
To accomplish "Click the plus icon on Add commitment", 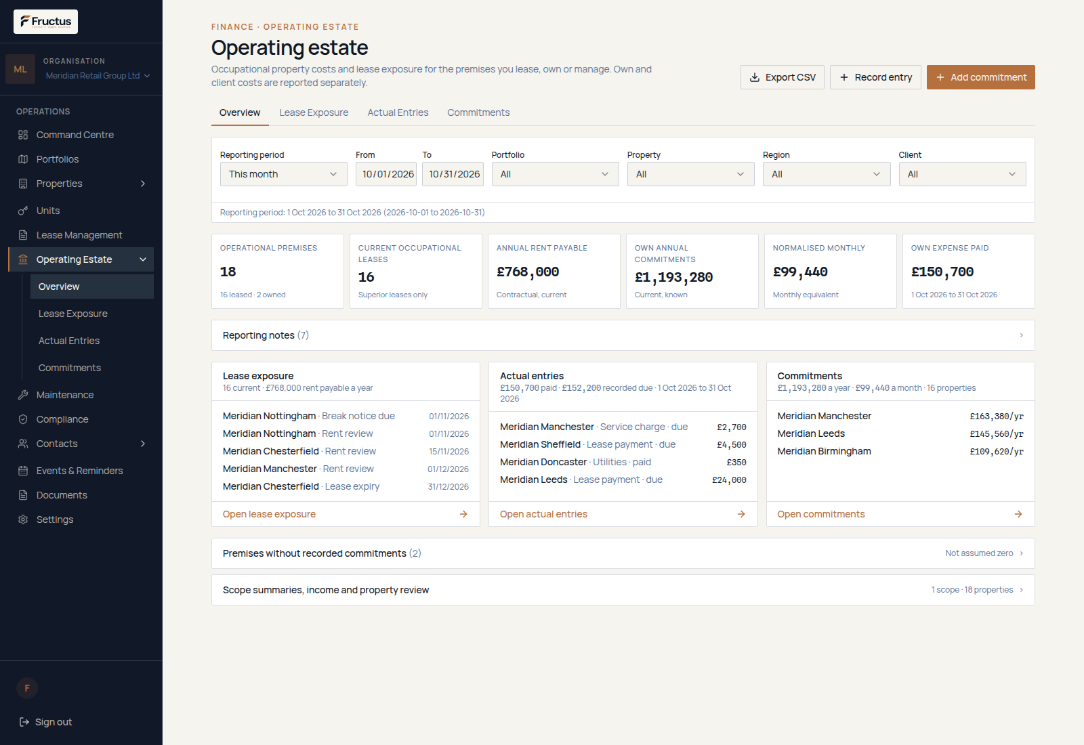I will (x=940, y=77).
